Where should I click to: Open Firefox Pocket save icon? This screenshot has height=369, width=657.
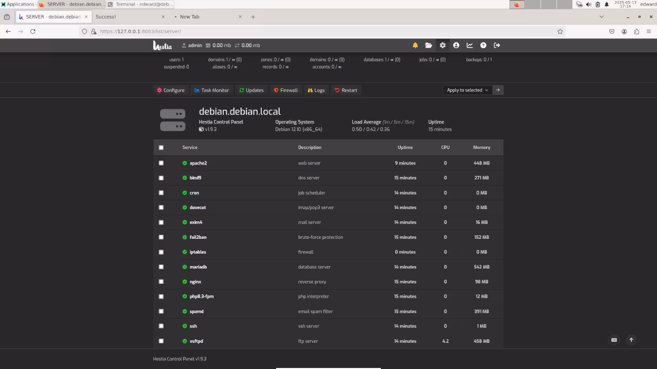(x=612, y=31)
